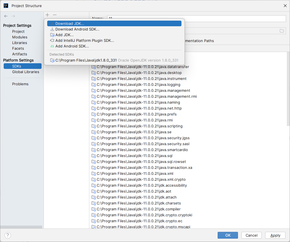Select the java.management.rmi classpath entry

[144, 96]
